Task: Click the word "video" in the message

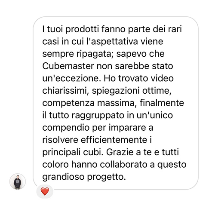Action: pos(161,78)
